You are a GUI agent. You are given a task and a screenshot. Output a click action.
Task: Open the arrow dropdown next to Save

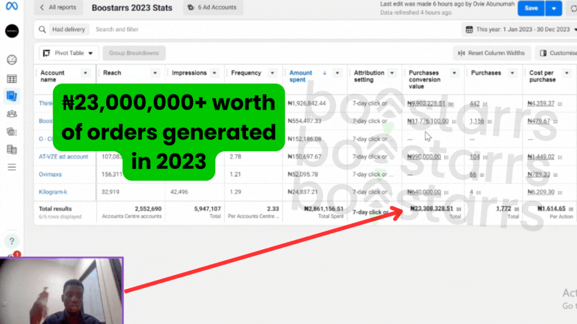click(x=553, y=8)
